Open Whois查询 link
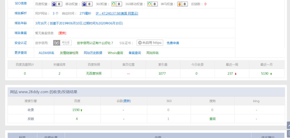Image resolution: width=290 pixels, height=138 pixels. (116, 53)
